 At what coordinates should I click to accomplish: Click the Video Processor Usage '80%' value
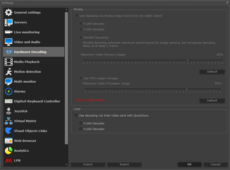[x=218, y=83]
